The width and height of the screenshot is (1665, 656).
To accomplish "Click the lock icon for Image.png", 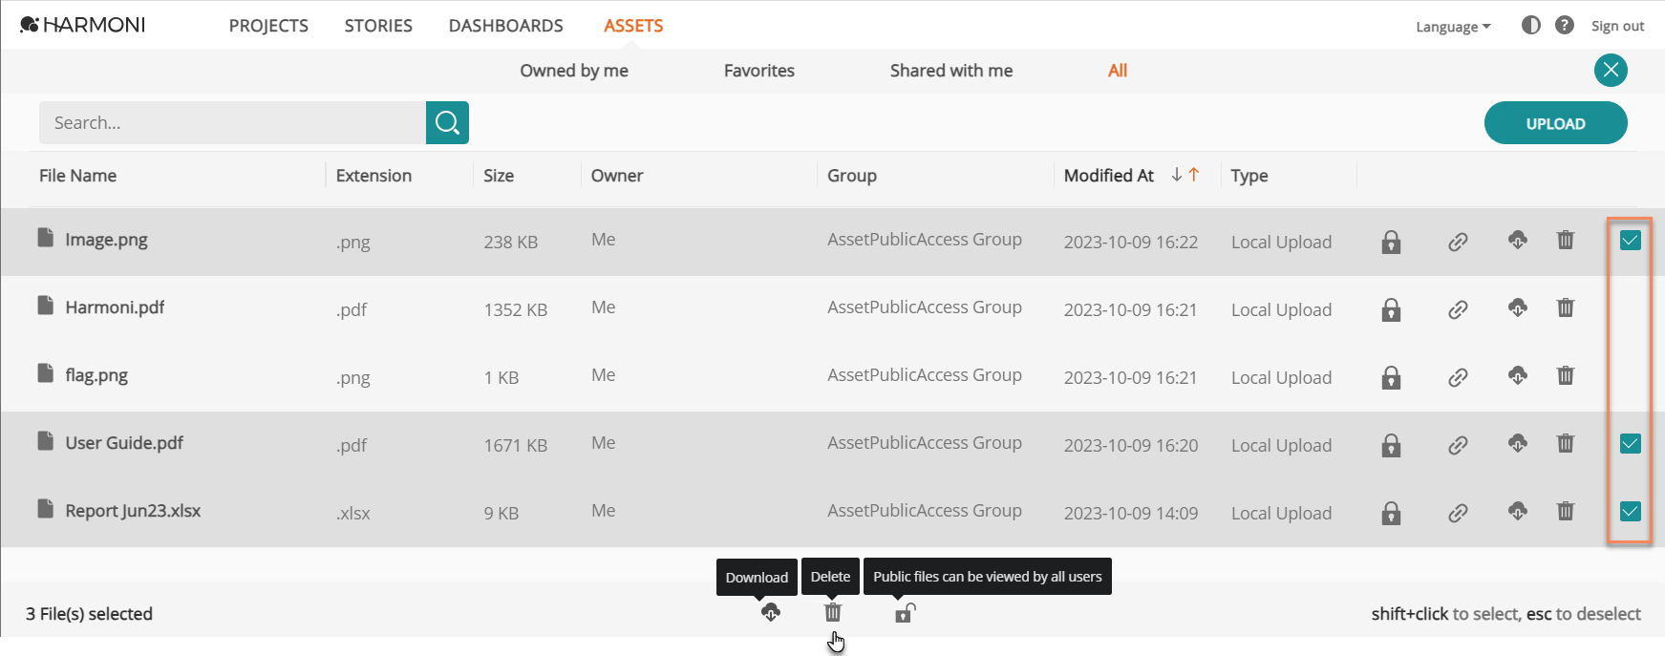I will (x=1391, y=242).
